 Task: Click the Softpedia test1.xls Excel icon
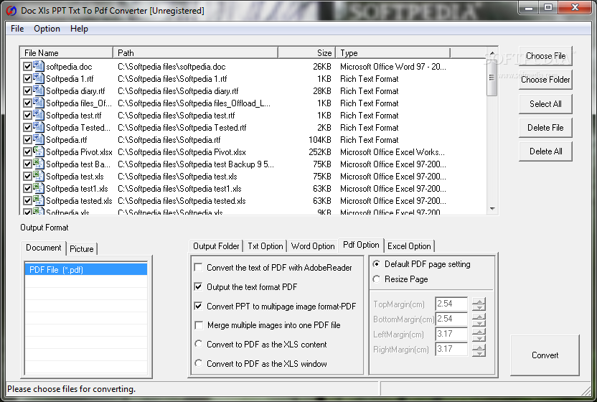pyautogui.click(x=39, y=188)
